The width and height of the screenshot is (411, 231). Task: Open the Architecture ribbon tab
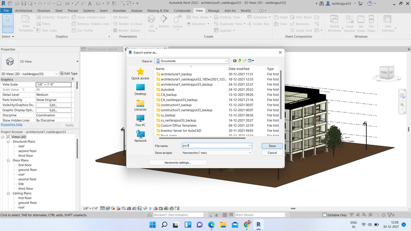tap(24, 10)
